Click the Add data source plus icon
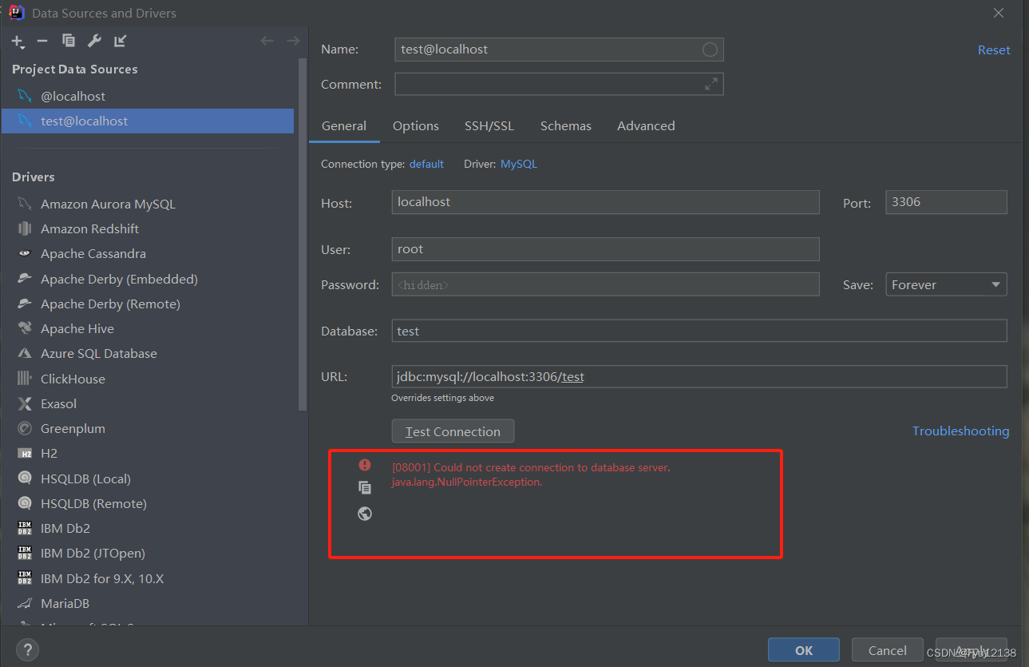Viewport: 1029px width, 667px height. click(x=18, y=42)
